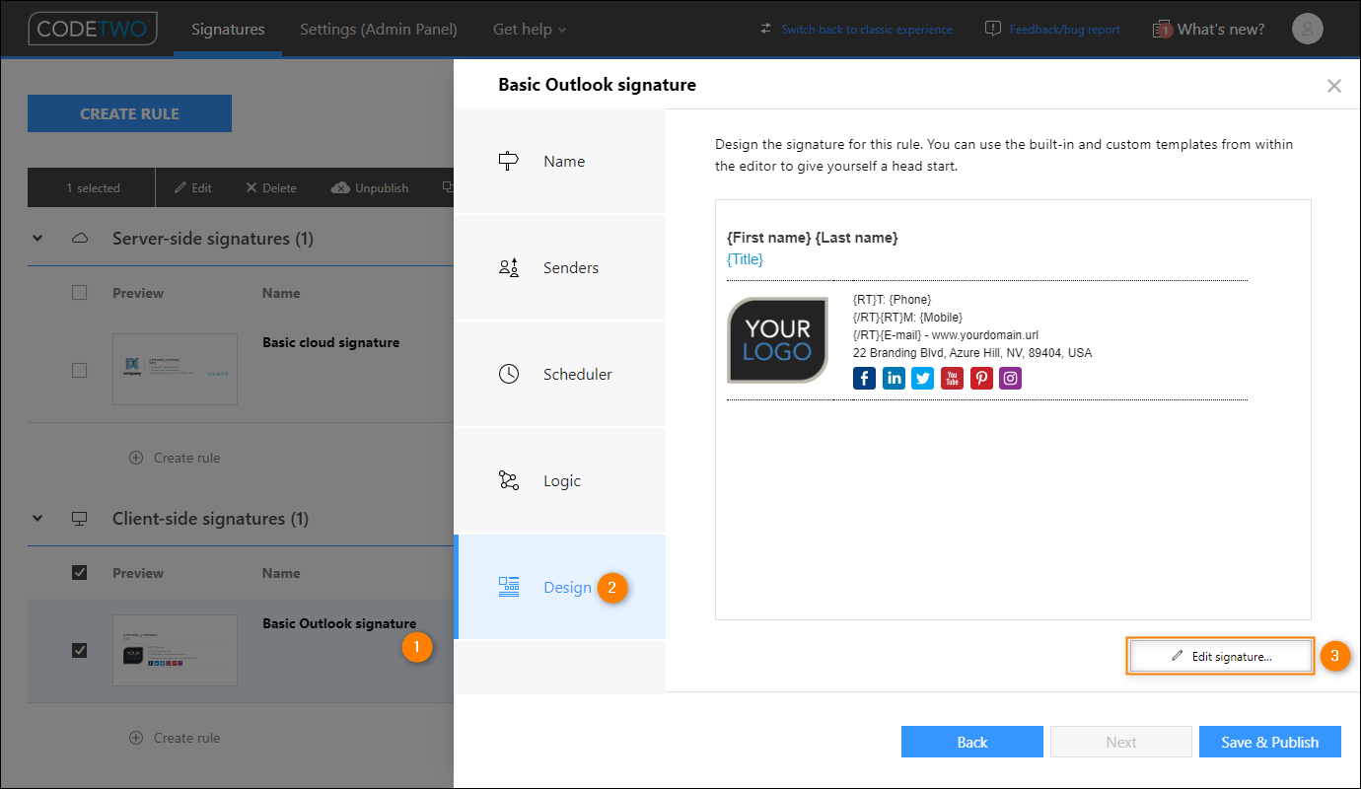Click Switch back to classic experience link

[867, 30]
